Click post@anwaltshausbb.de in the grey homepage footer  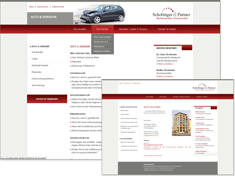point(151,170)
